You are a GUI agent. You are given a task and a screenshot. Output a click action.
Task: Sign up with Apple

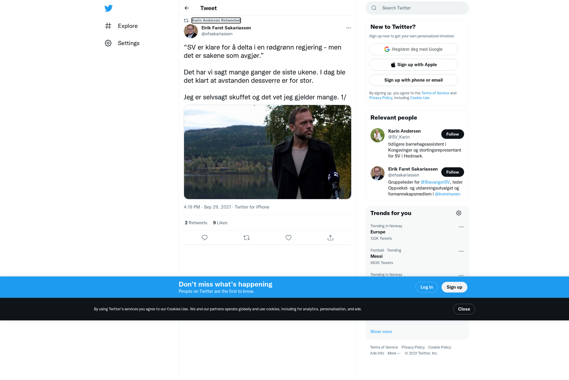pyautogui.click(x=414, y=65)
